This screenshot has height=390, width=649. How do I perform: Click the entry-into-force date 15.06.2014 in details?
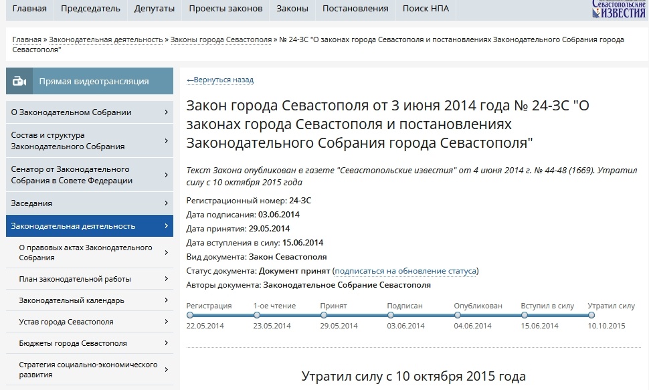coord(303,243)
